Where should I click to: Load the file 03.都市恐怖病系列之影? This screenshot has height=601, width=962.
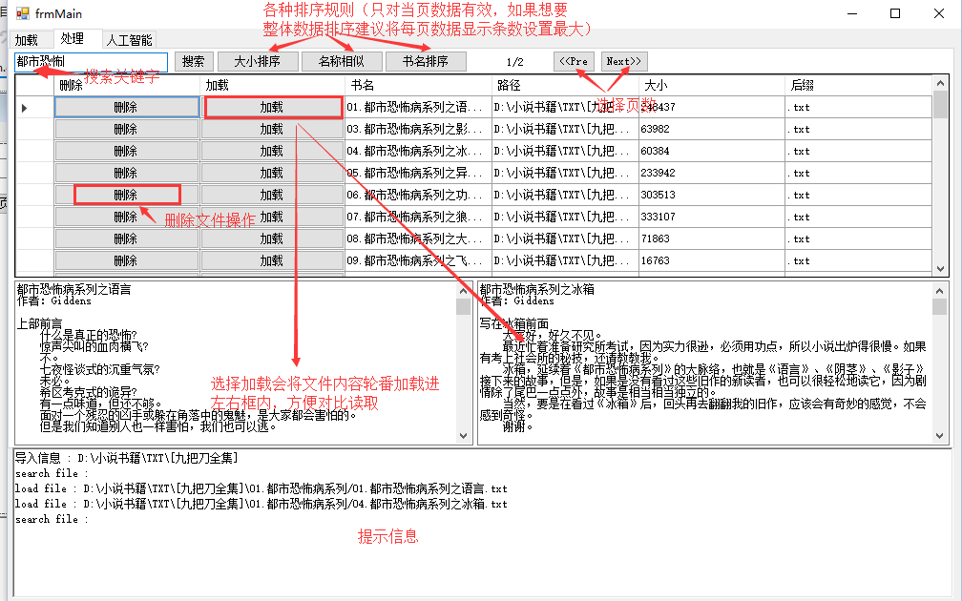272,130
